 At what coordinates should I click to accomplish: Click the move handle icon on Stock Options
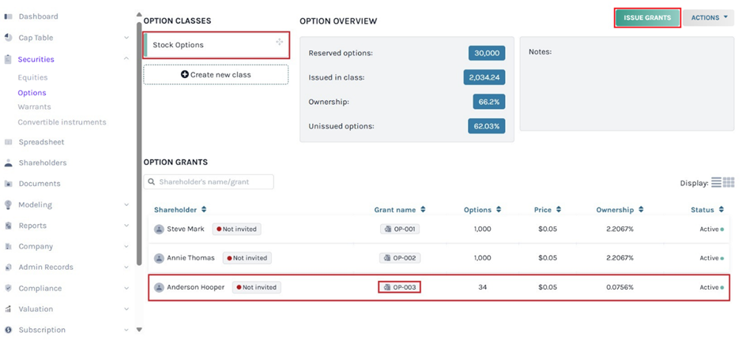[279, 42]
